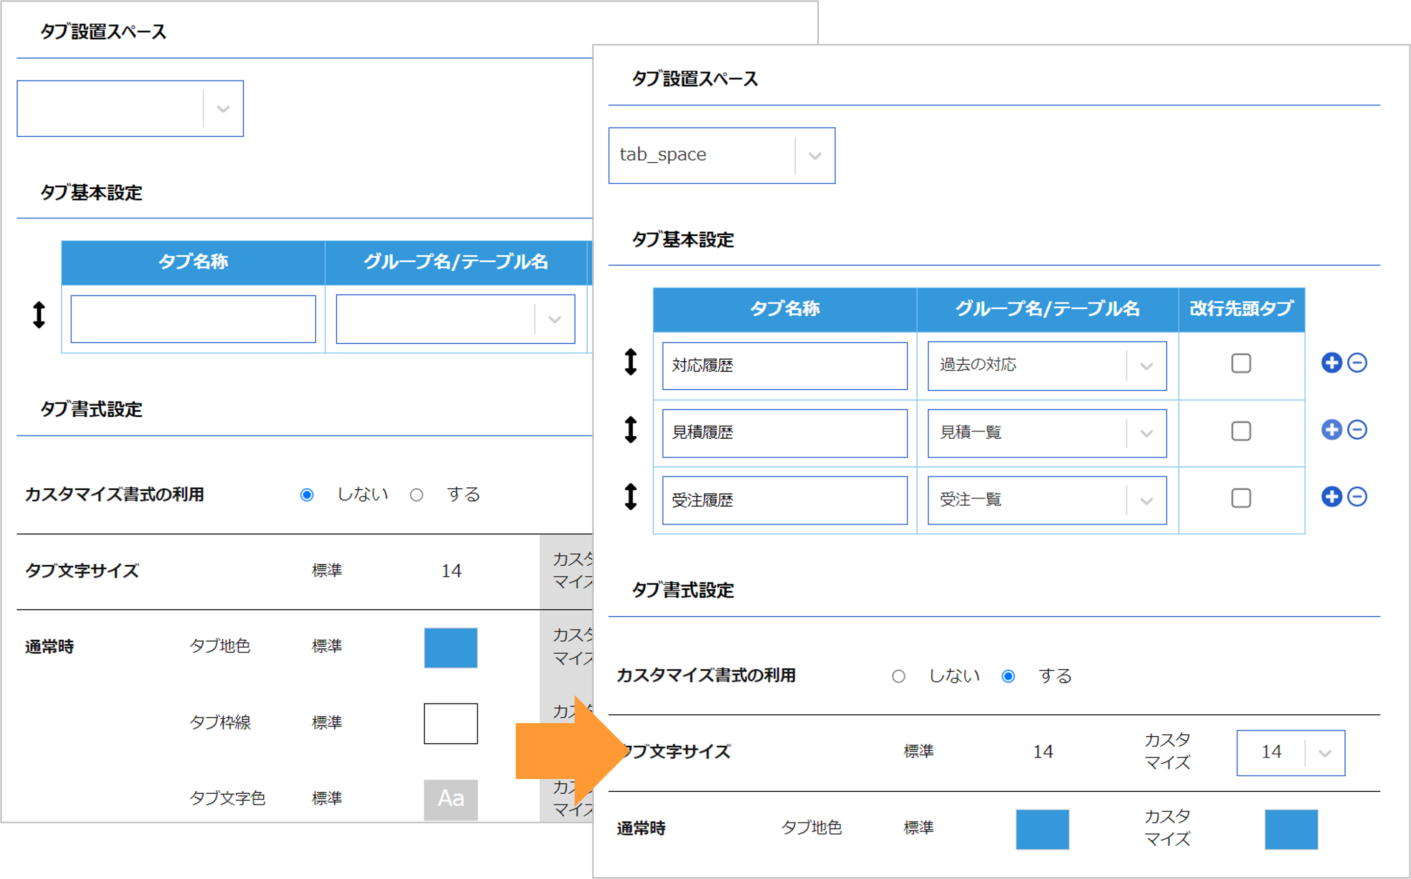Add a row after 受注履歴 with plus icon
Screen dimensions: 1411x879
point(1331,497)
